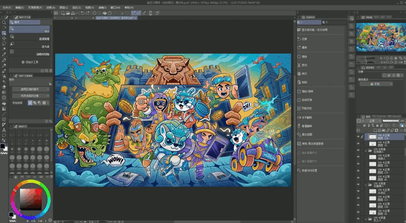Screen dimensions: 406x223
Task: Adjust the zoom slider in navigator panel
Action: click(x=367, y=58)
